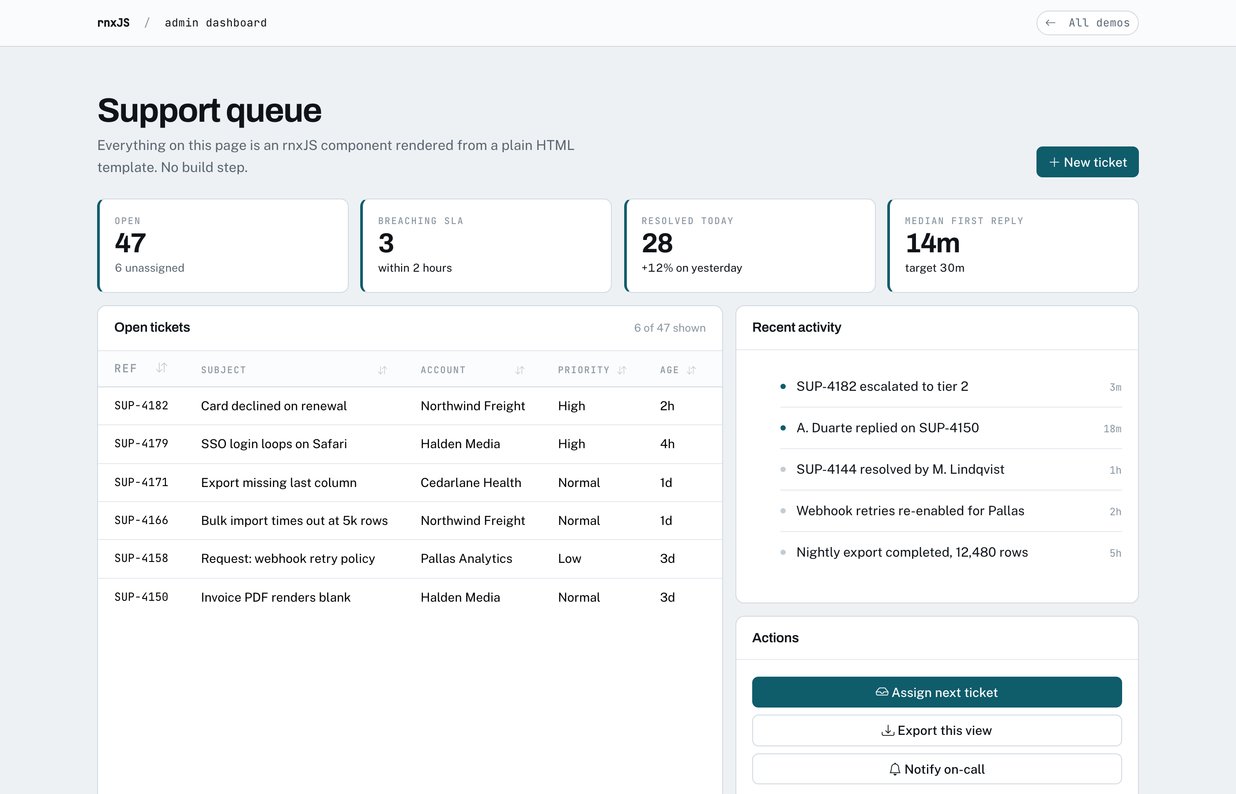Click the '+12% on yesterday' note
1236x794 pixels.
click(691, 268)
